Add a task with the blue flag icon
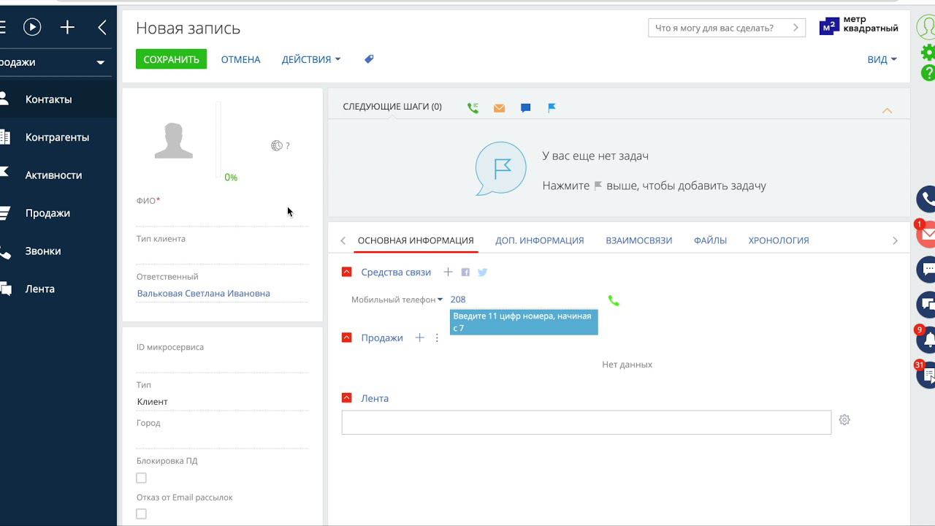935x526 pixels. click(x=552, y=108)
